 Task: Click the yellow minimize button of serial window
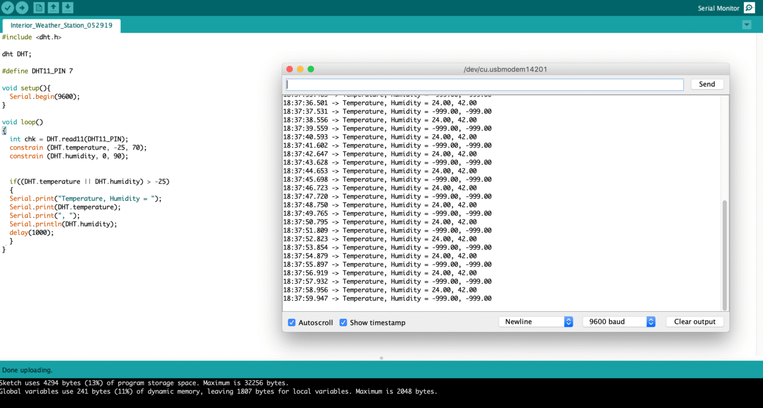pyautogui.click(x=300, y=69)
